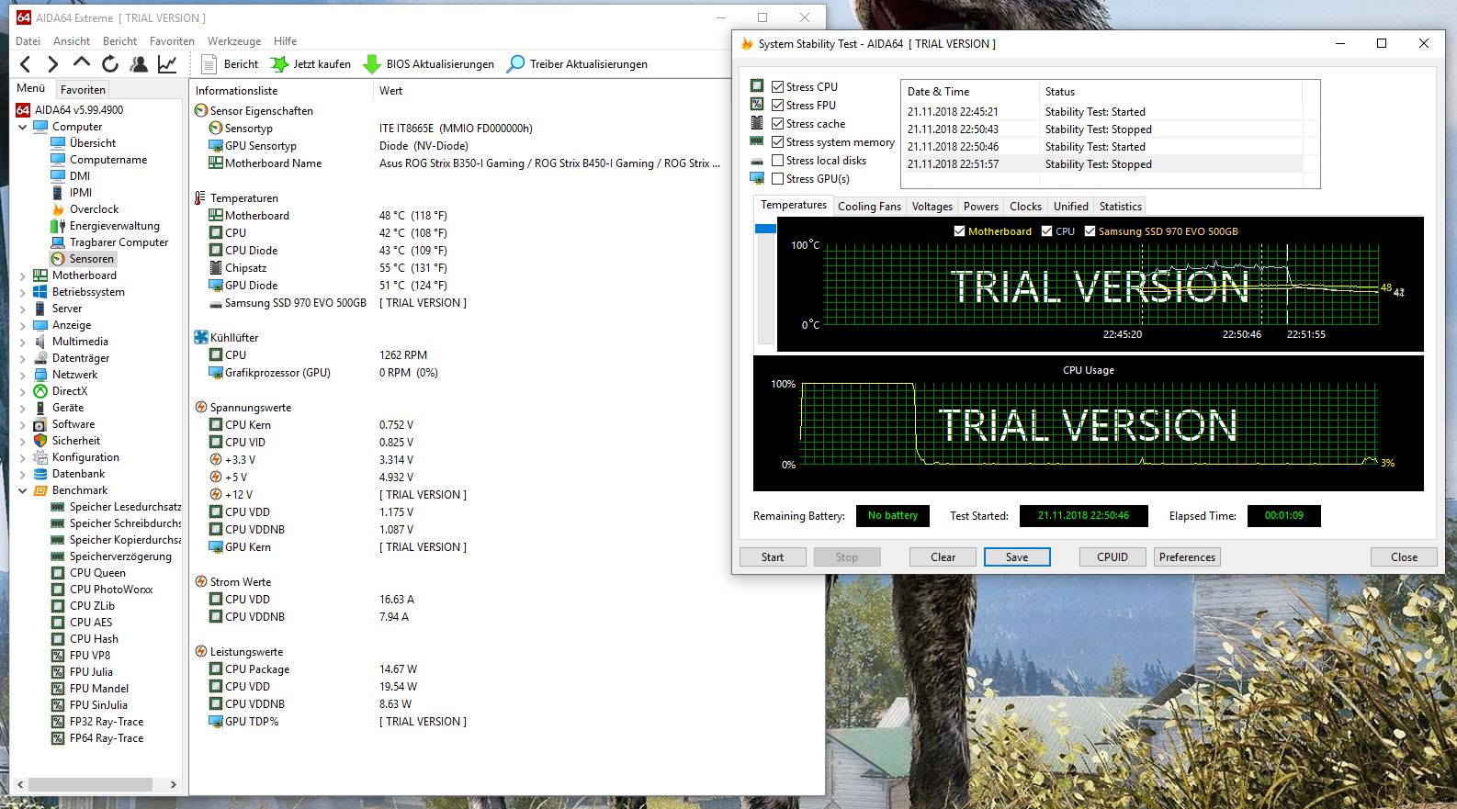Image resolution: width=1457 pixels, height=809 pixels.
Task: Click the Treiber Aktualisierungen magnifier icon
Action: point(516,64)
